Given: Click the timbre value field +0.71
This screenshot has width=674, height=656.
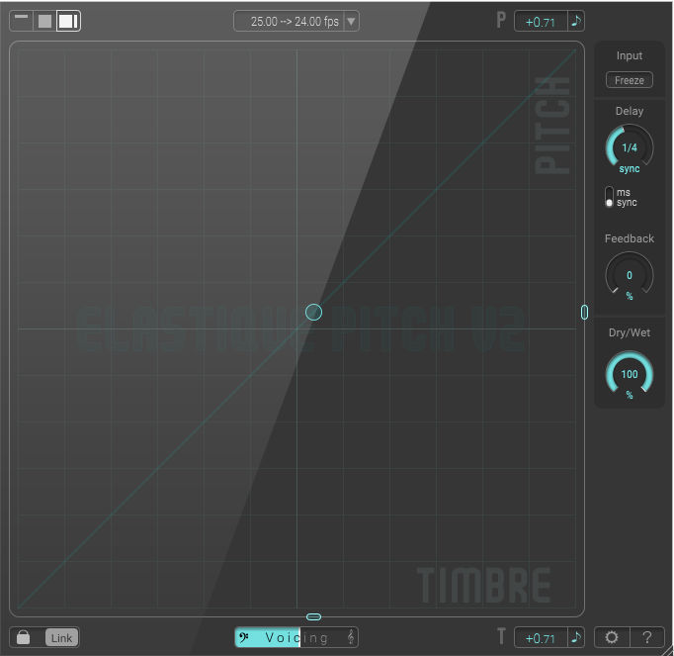Looking at the screenshot, I should 541,638.
